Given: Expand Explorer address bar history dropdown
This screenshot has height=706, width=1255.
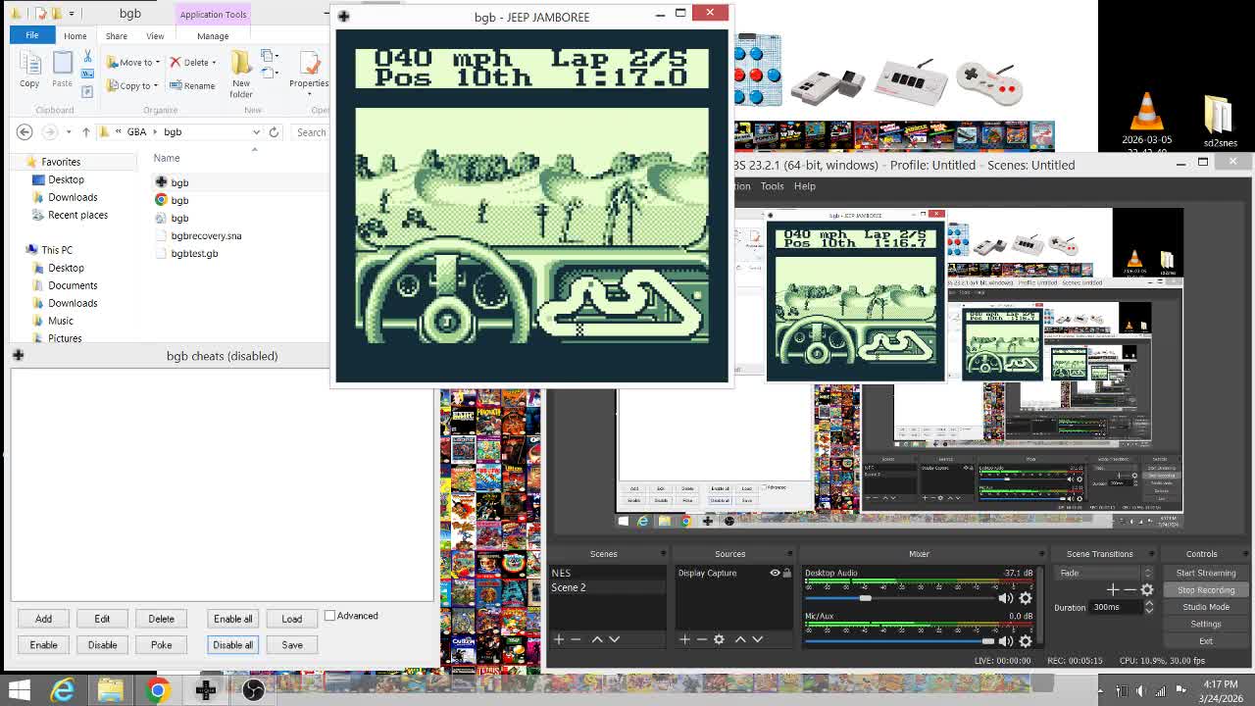Looking at the screenshot, I should click(257, 132).
